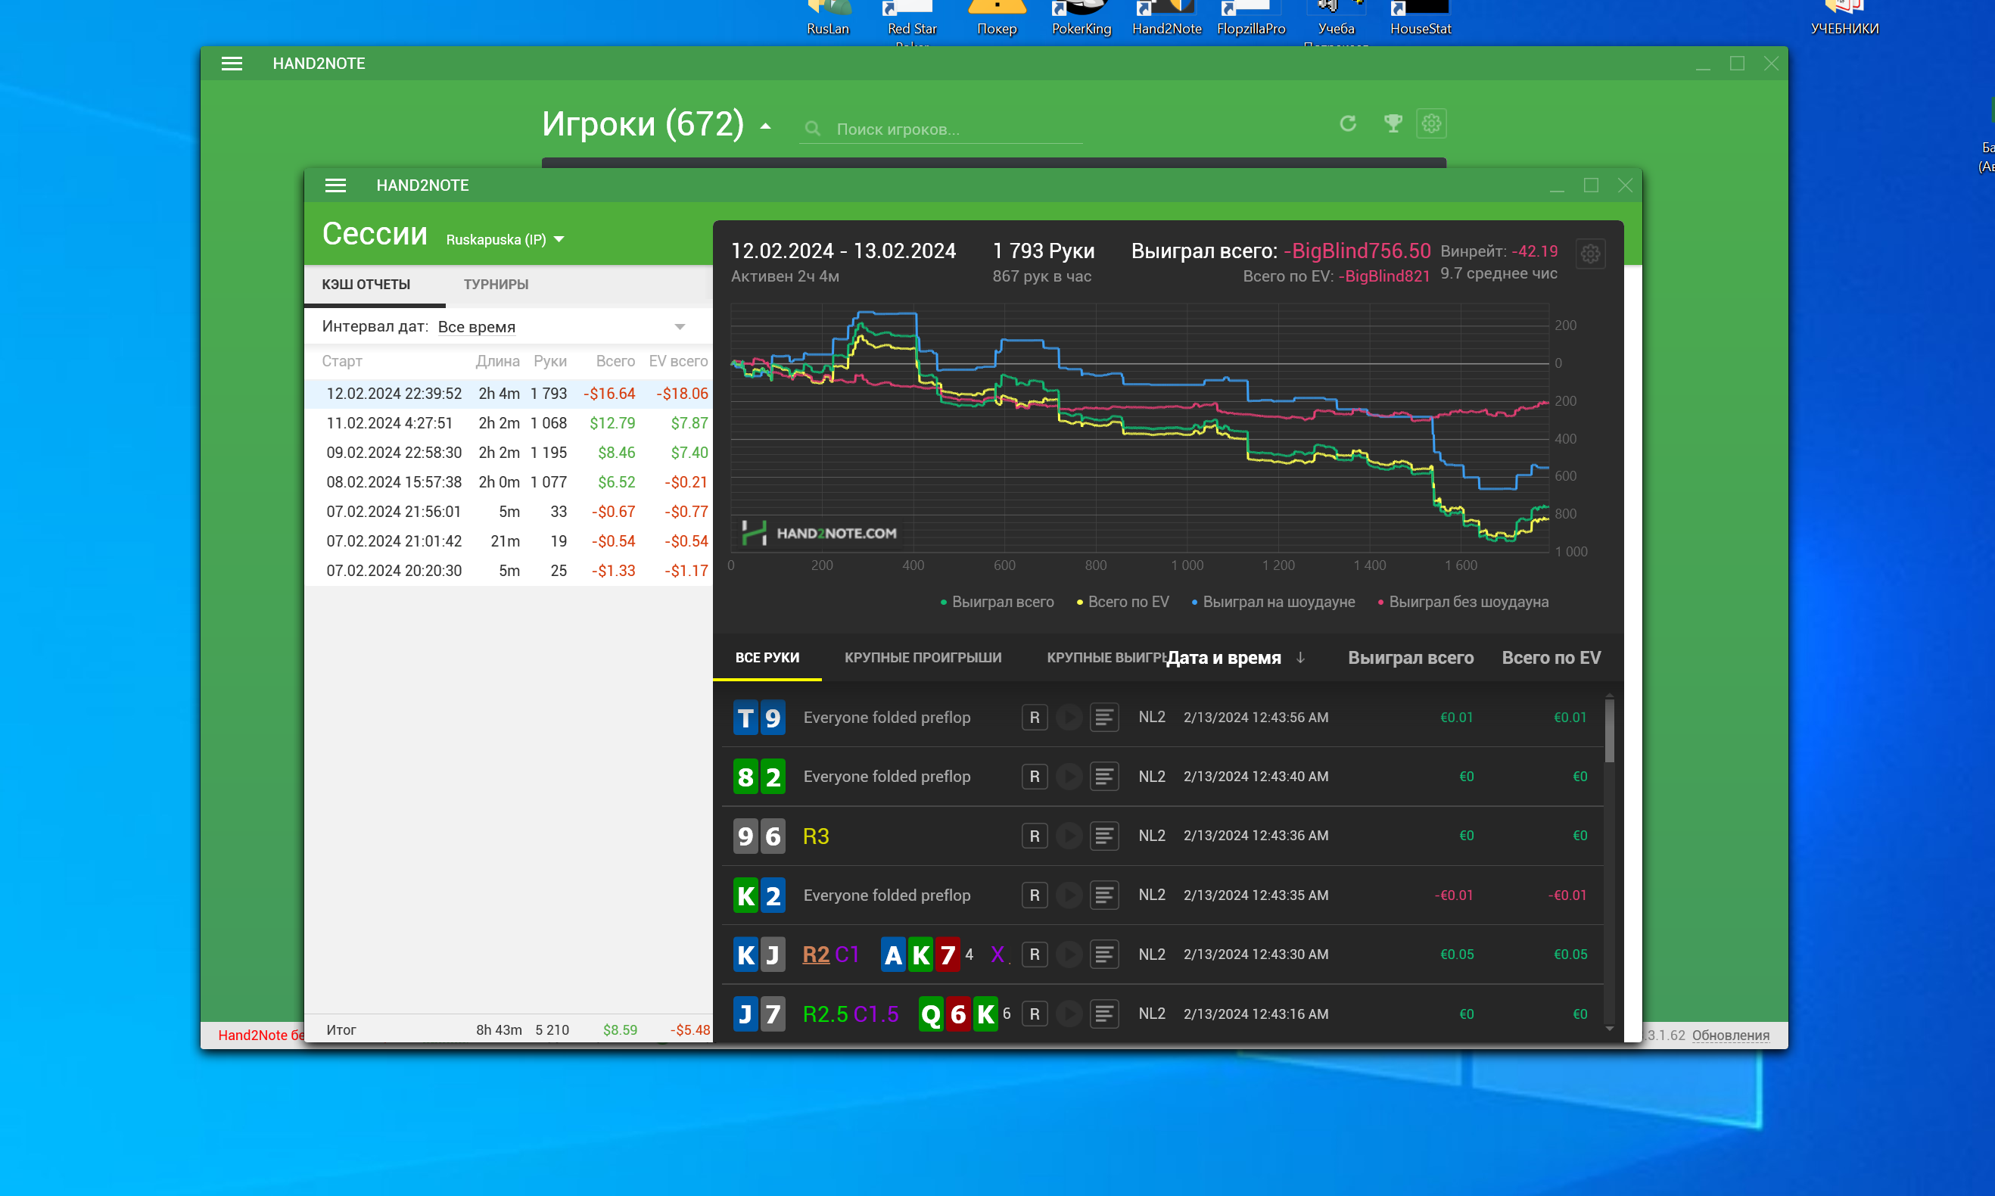Open hand history text icon for J7 hand
Image resolution: width=1995 pixels, height=1196 pixels.
click(x=1104, y=1014)
